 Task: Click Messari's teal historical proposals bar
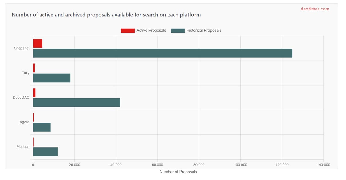45,152
